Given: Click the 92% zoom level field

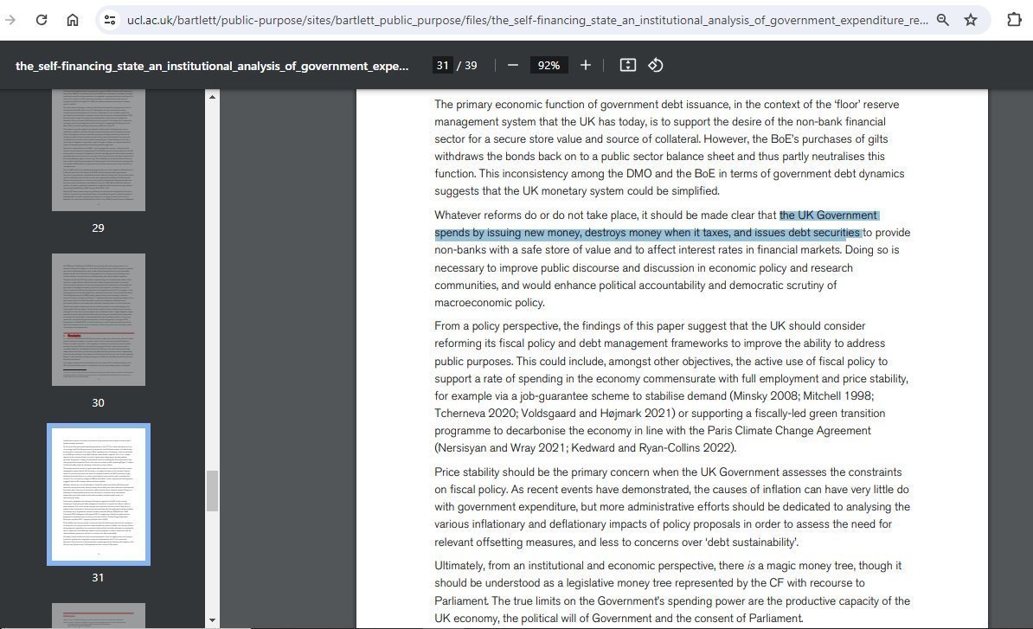Looking at the screenshot, I should click(x=549, y=65).
